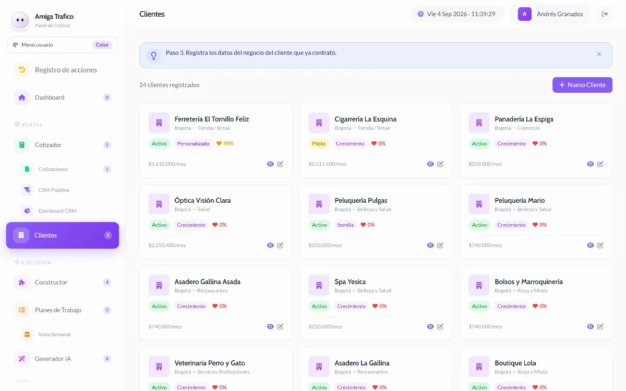
Task: Edit Peluquería Mario client
Action: (x=600, y=245)
